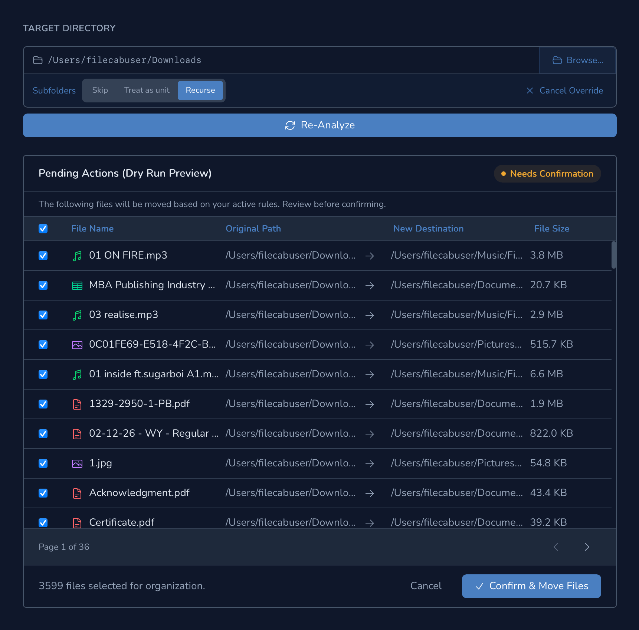The width and height of the screenshot is (639, 630).
Task: Click the music icon for 03 realise.mp3
Action: tap(77, 315)
